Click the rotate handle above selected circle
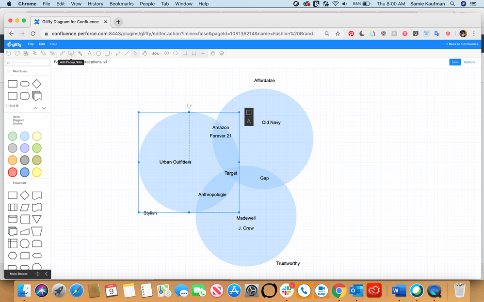Screen dimensions: 484x302 (189, 106)
